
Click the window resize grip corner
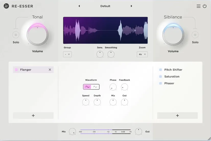[209, 139]
